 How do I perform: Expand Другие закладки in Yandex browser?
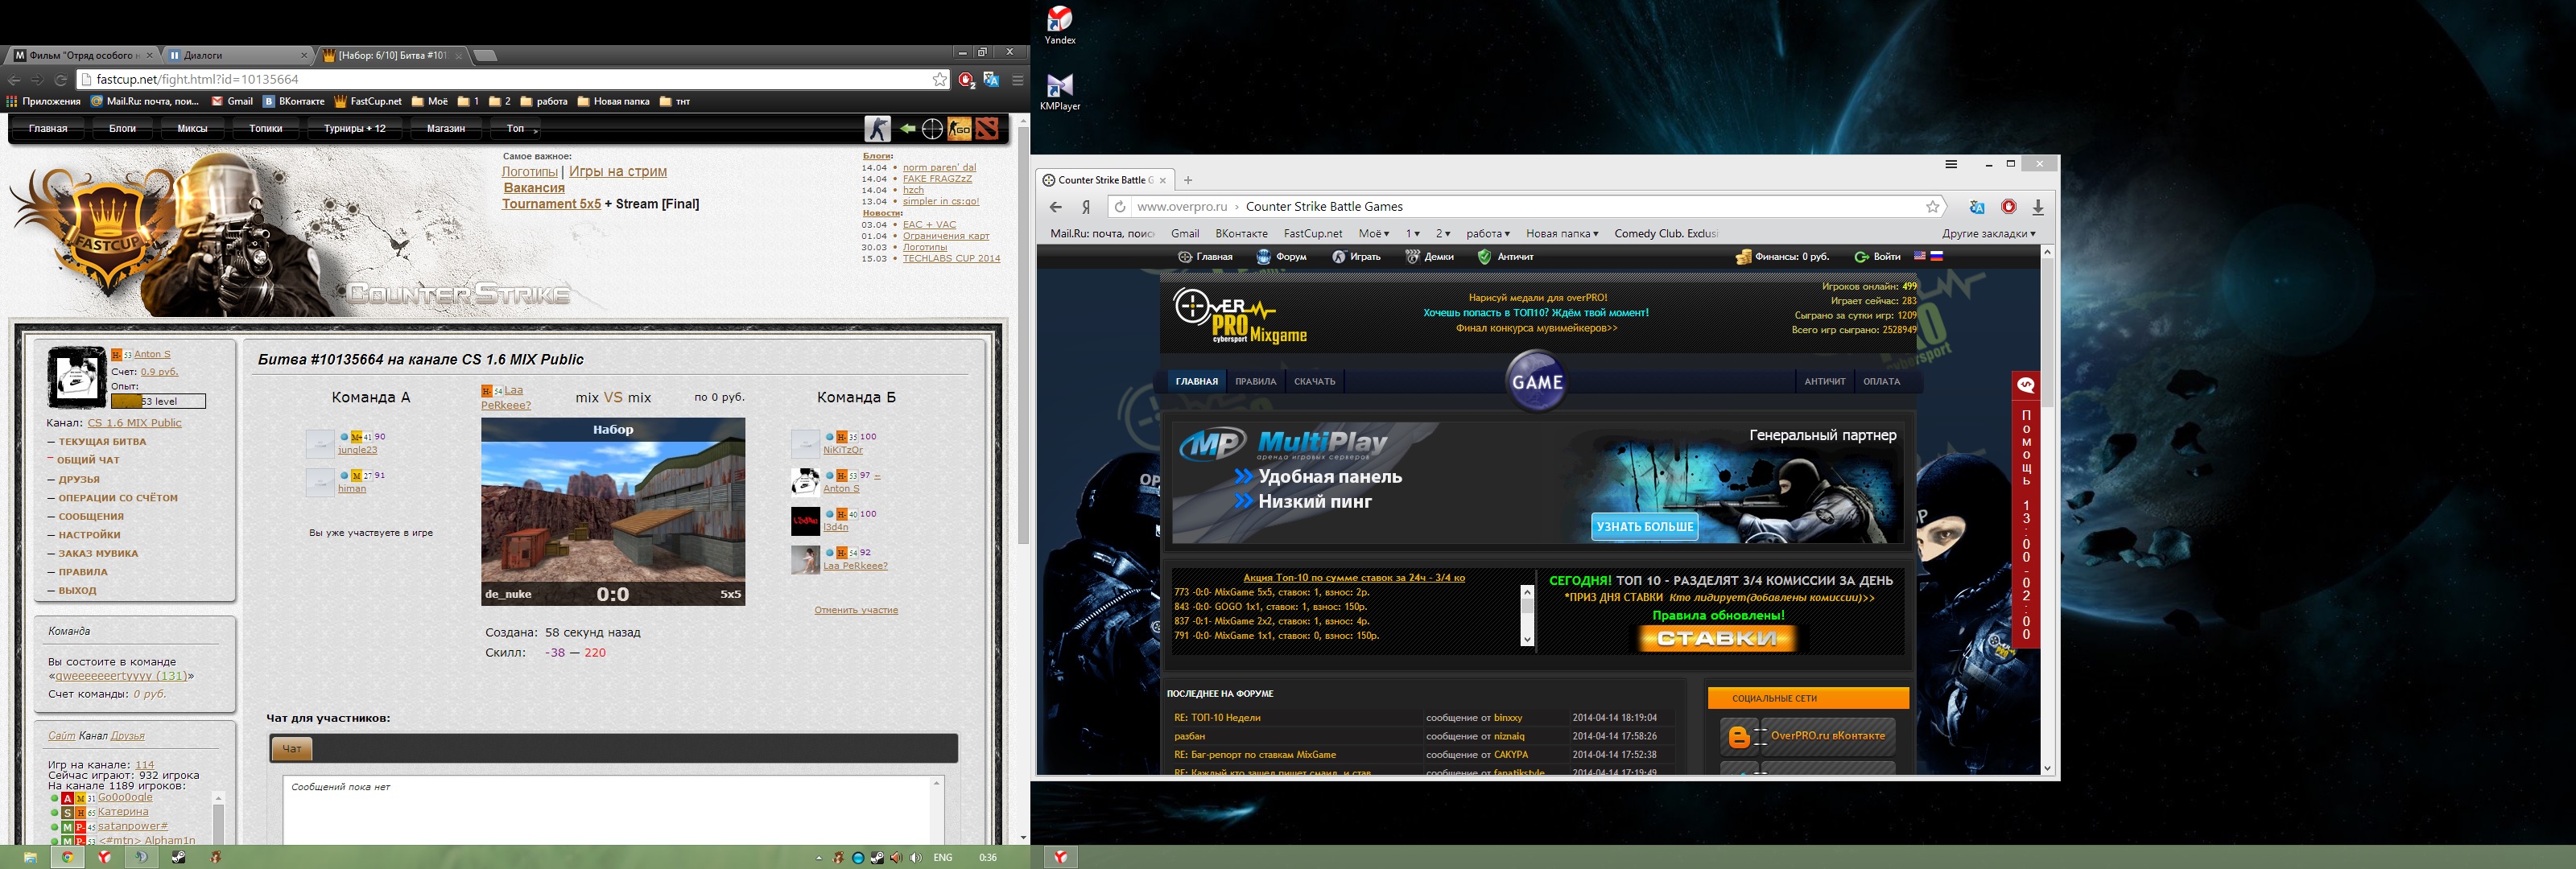pos(1988,234)
